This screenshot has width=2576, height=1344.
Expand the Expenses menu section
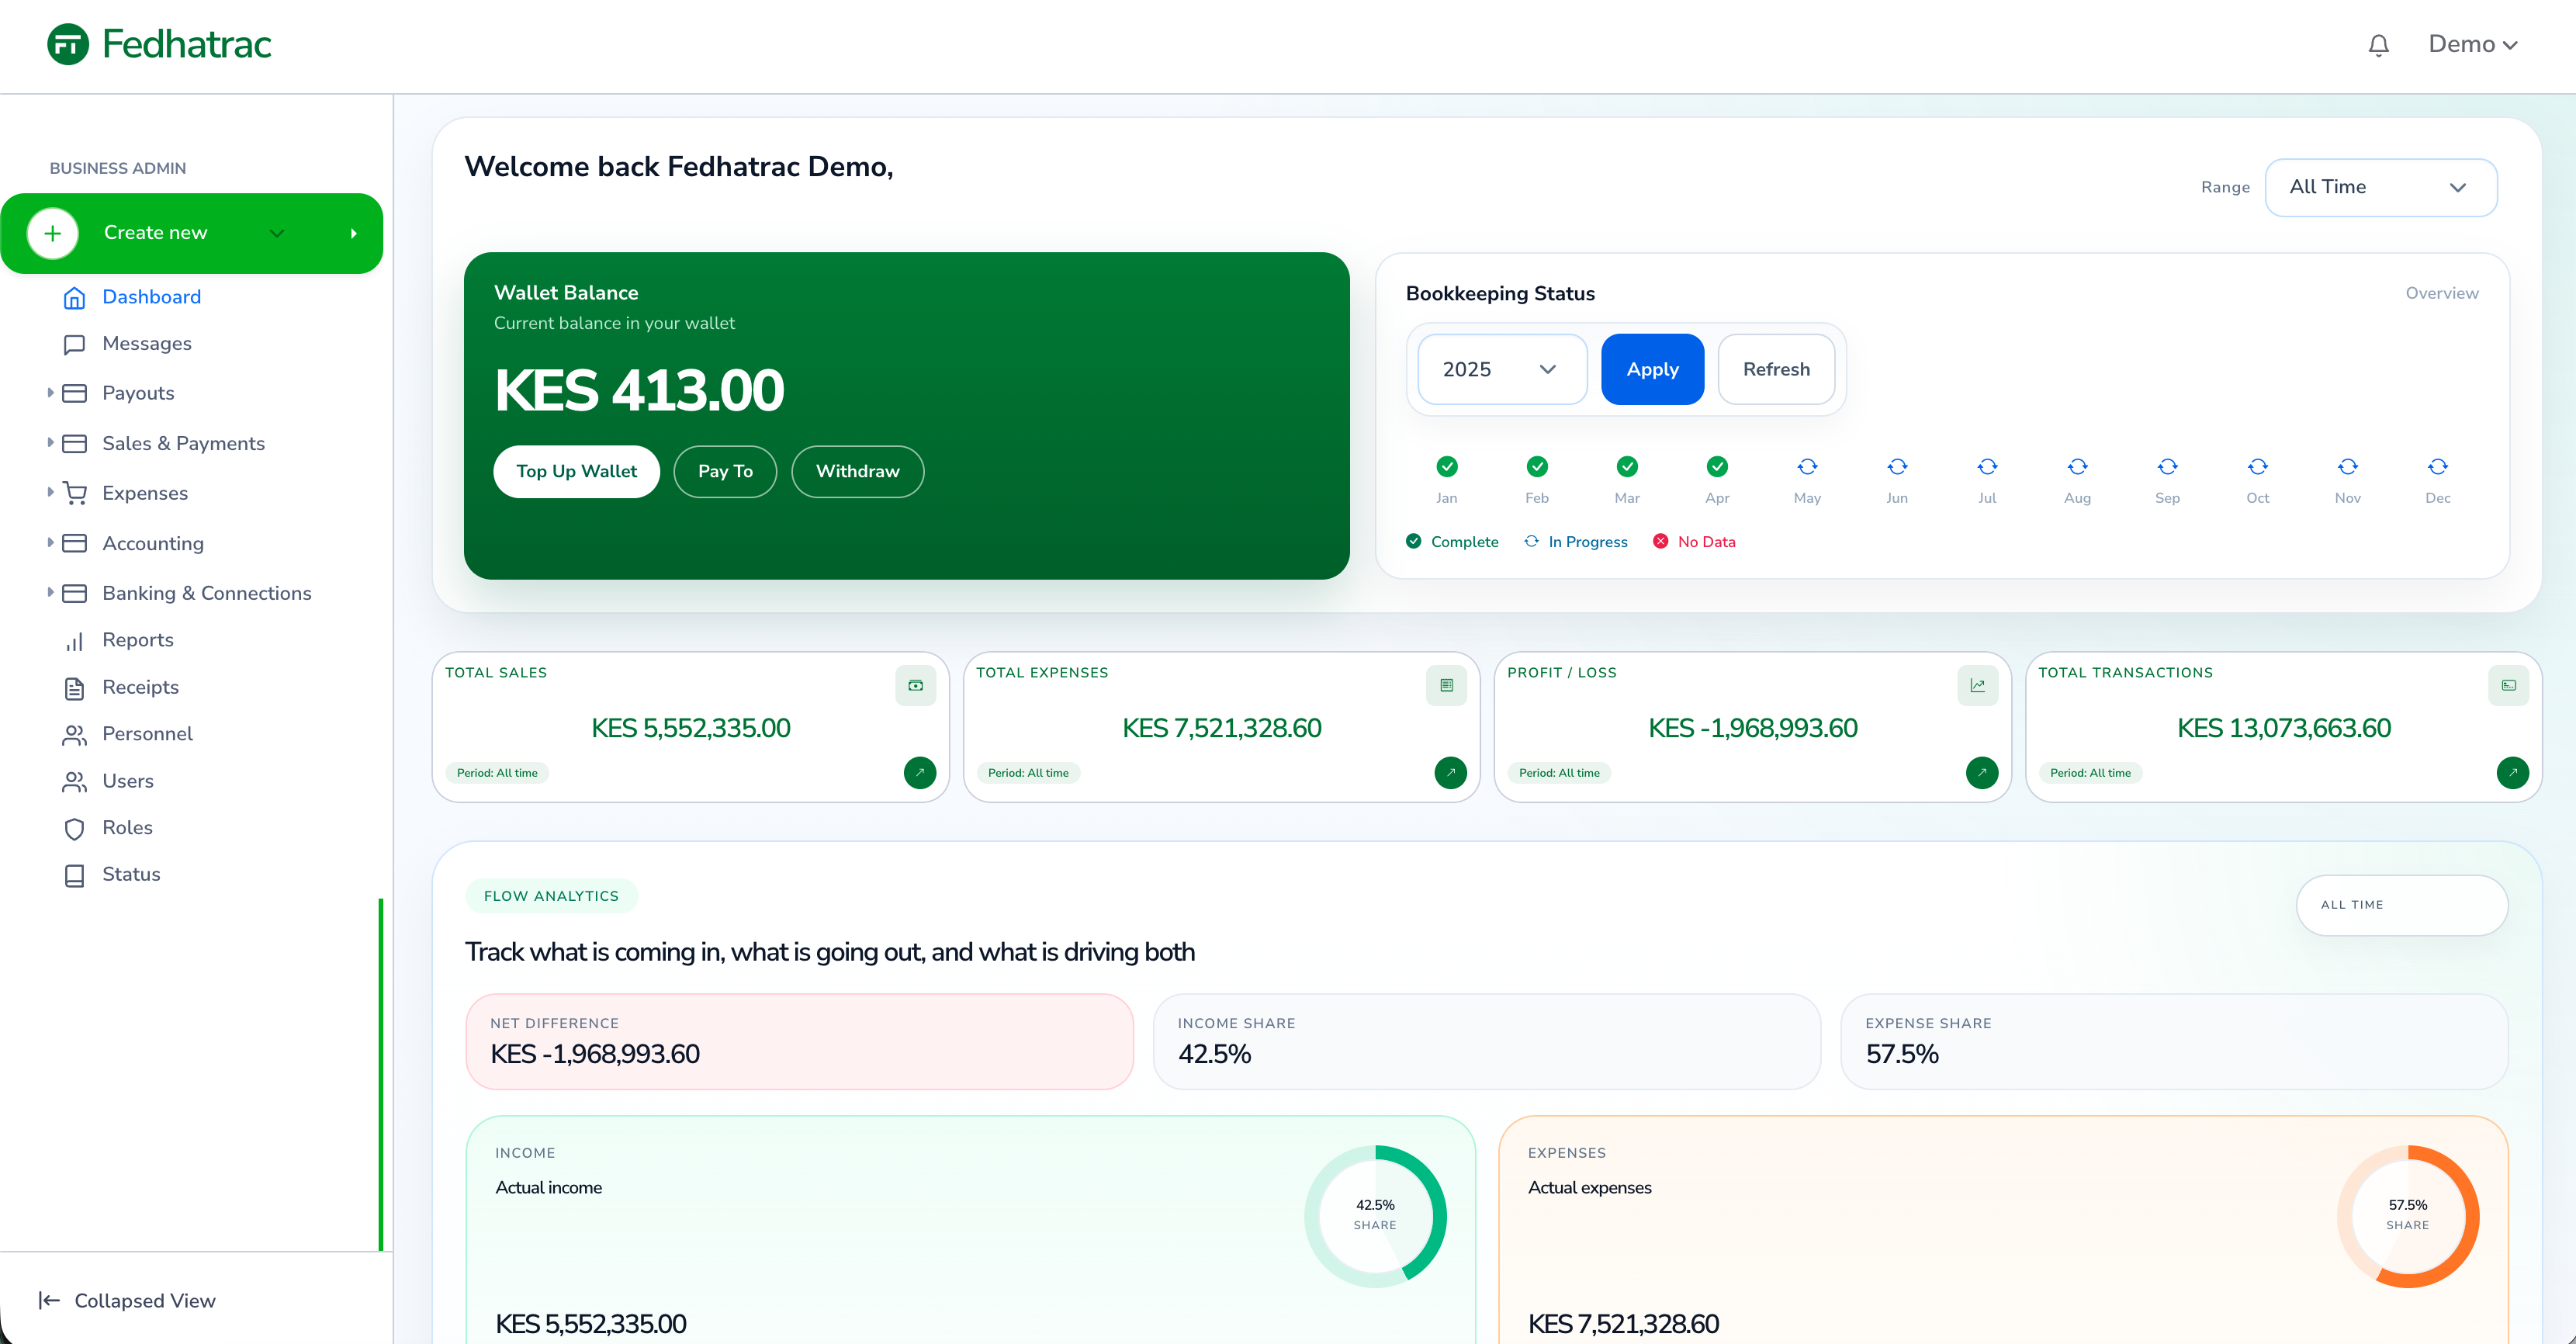point(50,492)
